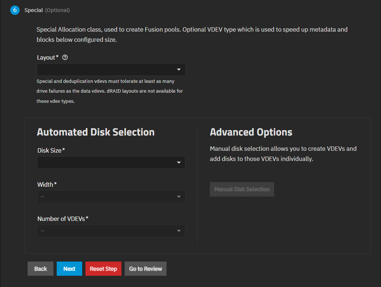Click the dRAID layouts hint text
Screen dimensions: 381x287
[109, 91]
